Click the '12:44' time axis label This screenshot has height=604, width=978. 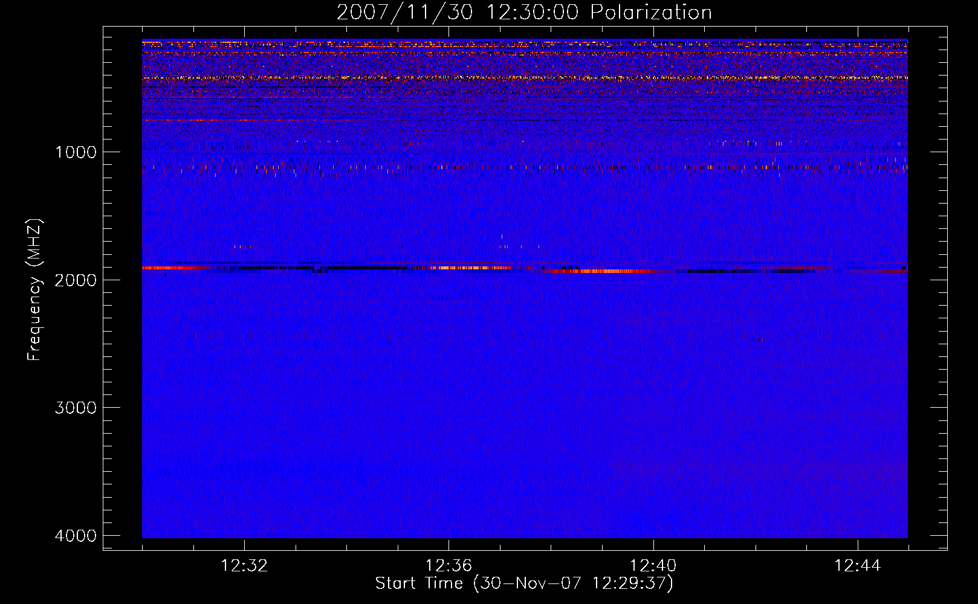coord(858,566)
